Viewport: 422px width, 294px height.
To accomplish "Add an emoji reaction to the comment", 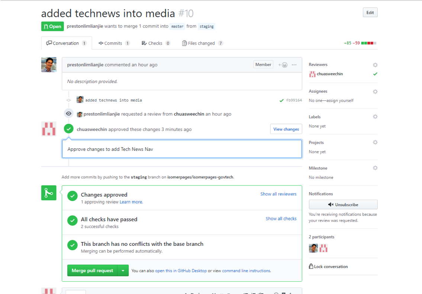I will point(283,65).
